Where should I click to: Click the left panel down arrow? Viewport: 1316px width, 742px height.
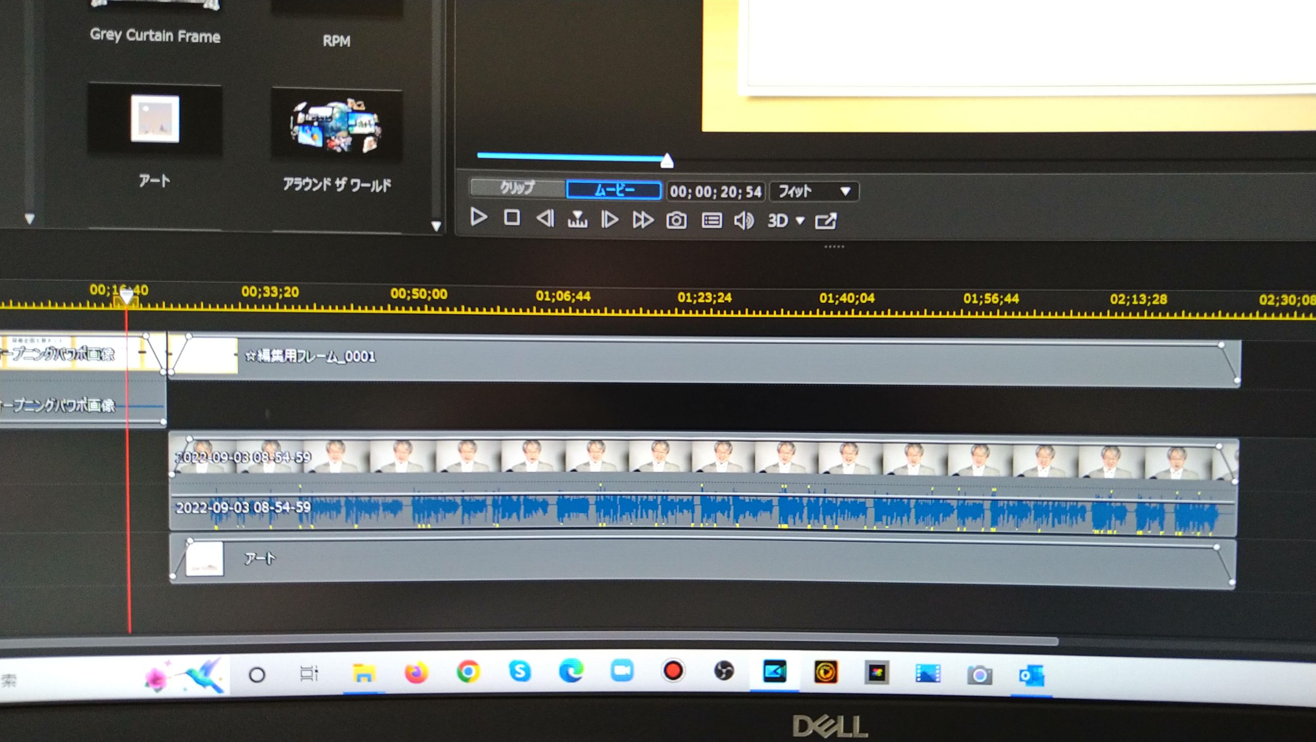(x=29, y=219)
